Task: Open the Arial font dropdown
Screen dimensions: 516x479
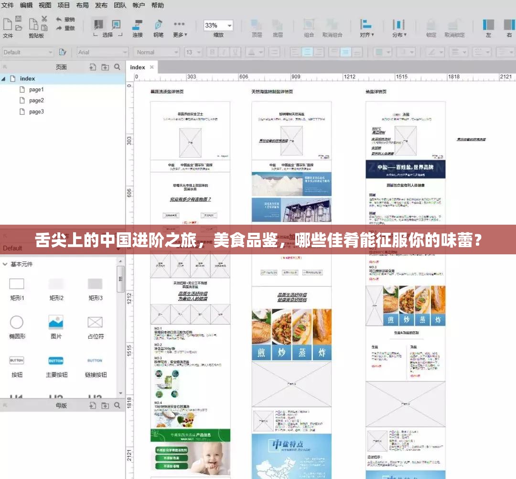Action: [103, 52]
